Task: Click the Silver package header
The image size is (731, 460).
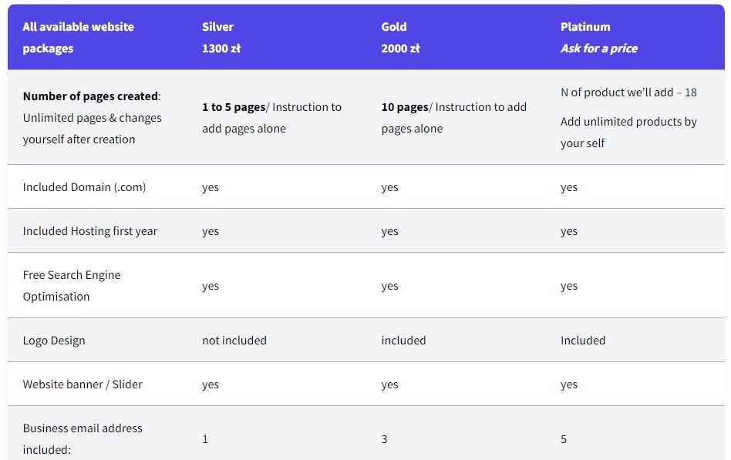Action: click(x=217, y=26)
